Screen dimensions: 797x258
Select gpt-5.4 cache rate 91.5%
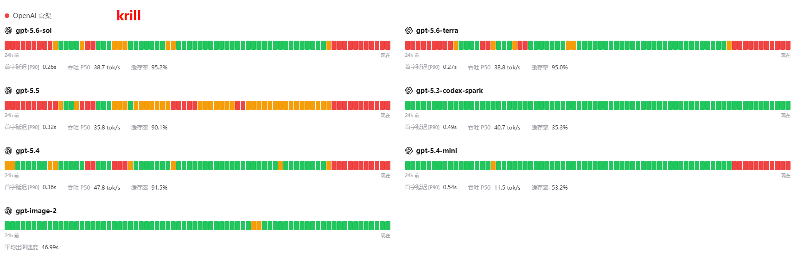(x=159, y=188)
